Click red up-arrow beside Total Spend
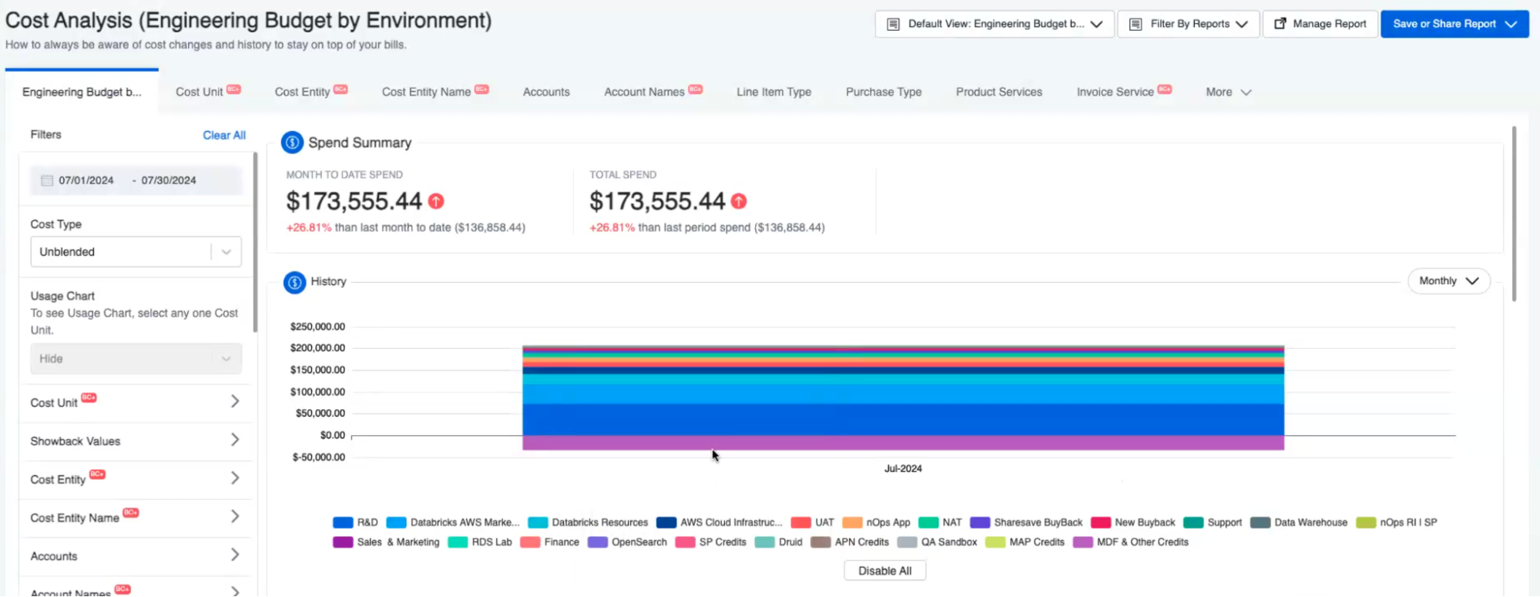This screenshot has width=1540, height=597. click(739, 201)
